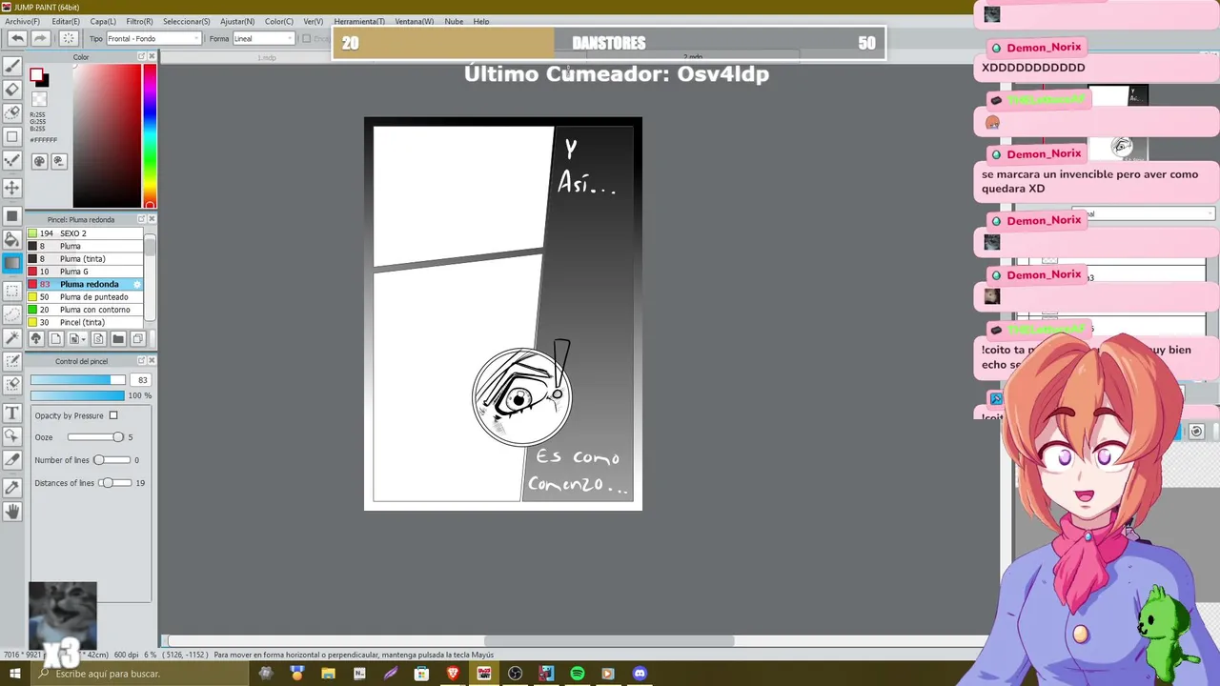
Task: Select the dotted-outline eraser tool
Action: 12,112
